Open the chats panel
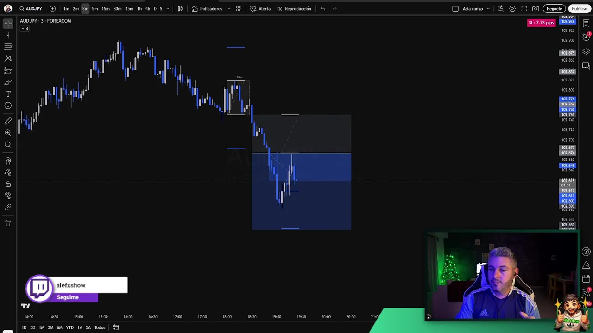The height and width of the screenshot is (333, 593). 586,66
